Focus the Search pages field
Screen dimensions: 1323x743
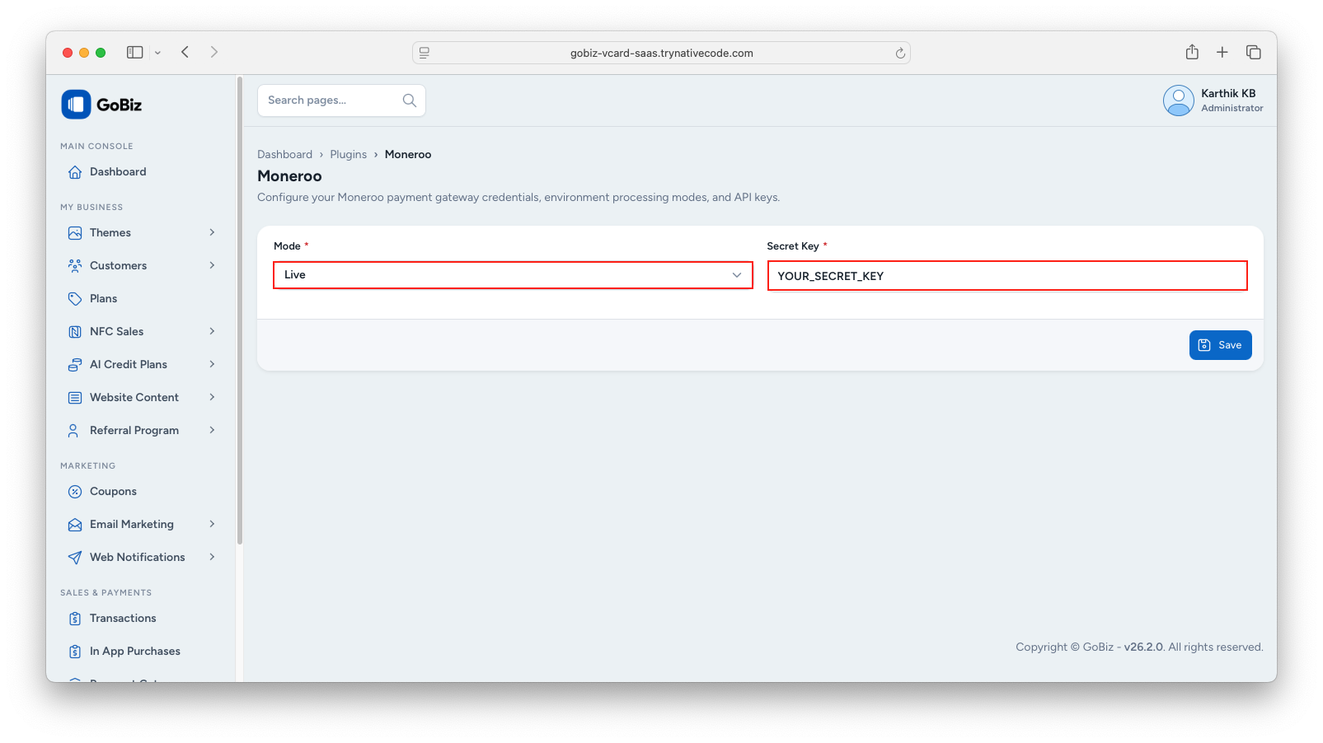[341, 100]
